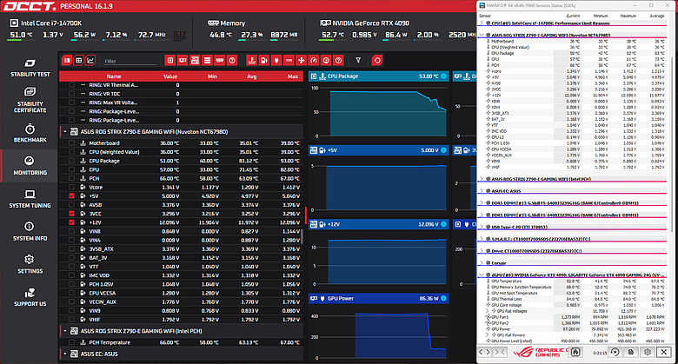Open the Stability Certificate section
678x364 pixels.
pyautogui.click(x=30, y=100)
